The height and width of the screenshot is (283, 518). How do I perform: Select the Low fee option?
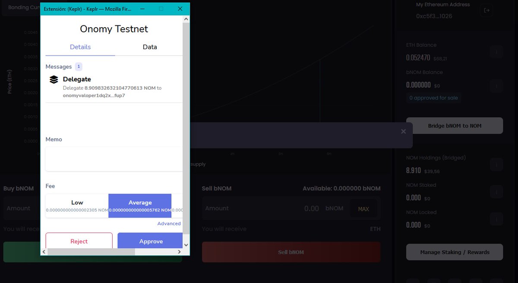[x=77, y=205]
